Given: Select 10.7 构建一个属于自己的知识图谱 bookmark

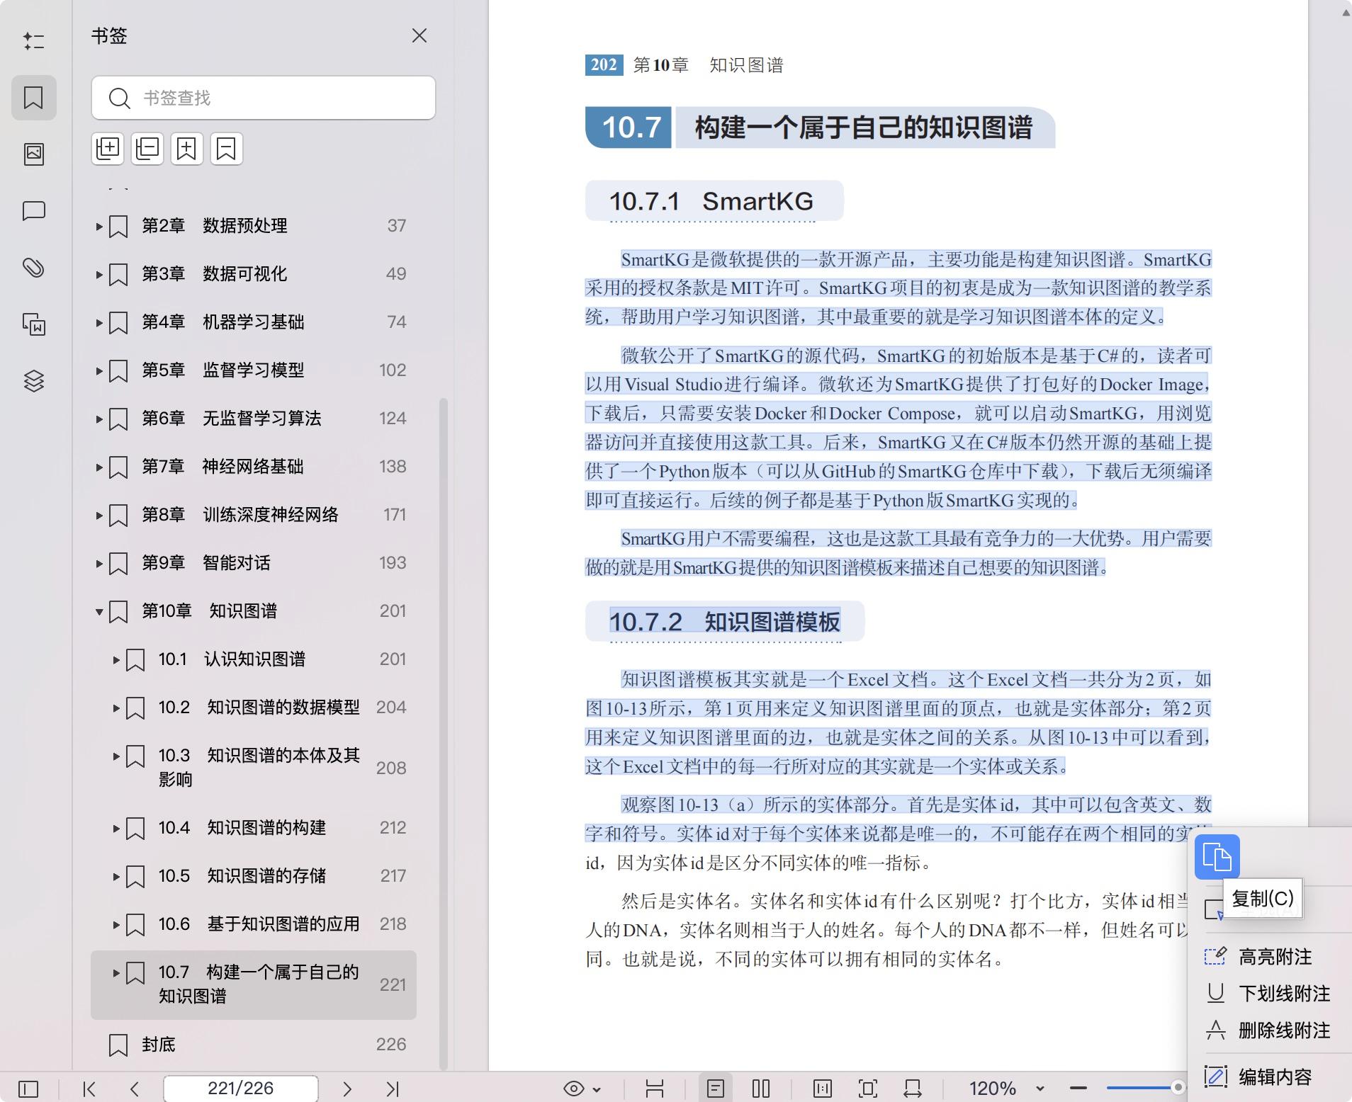Looking at the screenshot, I should (254, 984).
